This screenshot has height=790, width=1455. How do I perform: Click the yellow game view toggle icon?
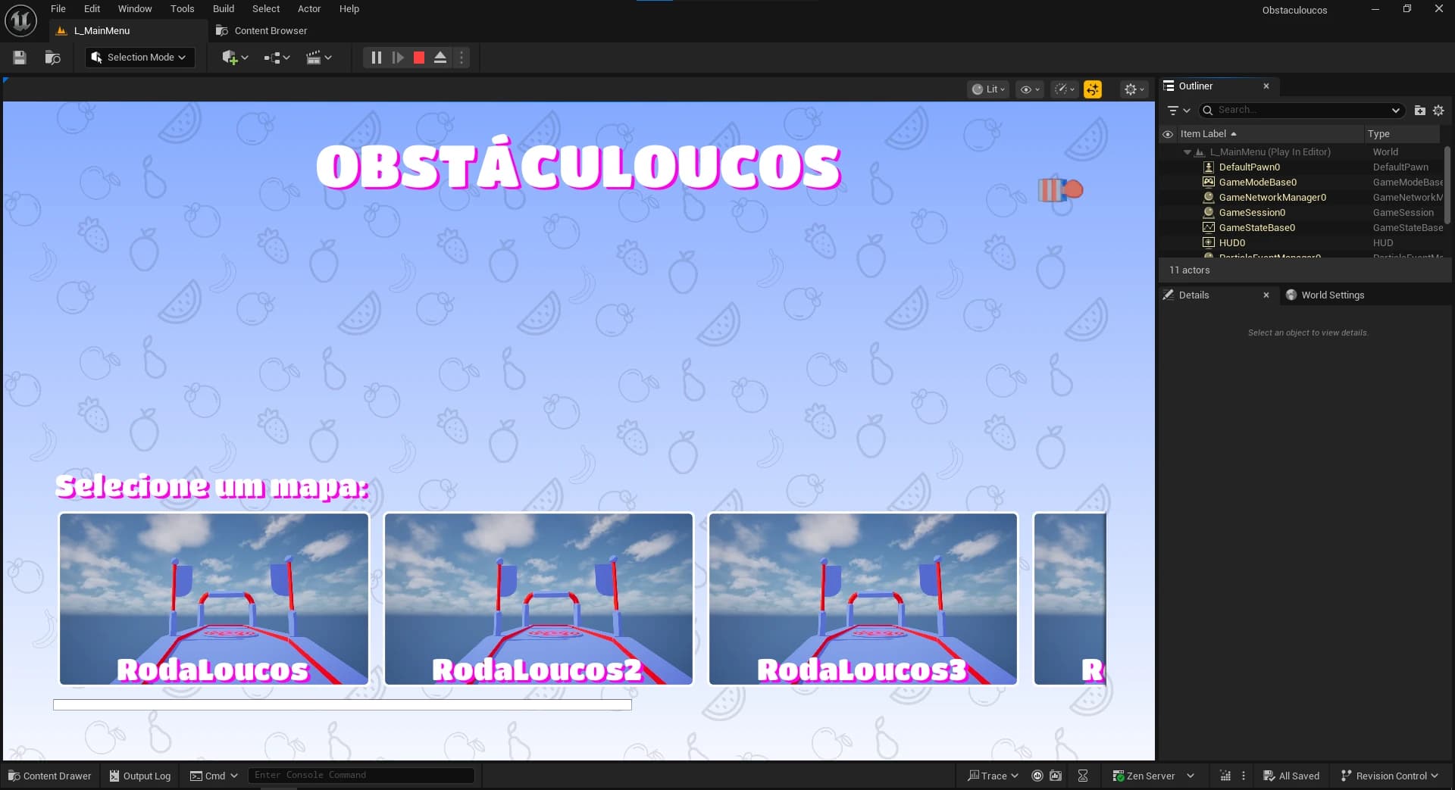tap(1092, 89)
